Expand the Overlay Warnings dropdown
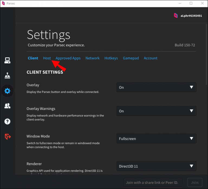The height and width of the screenshot is (189, 208). click(156, 111)
